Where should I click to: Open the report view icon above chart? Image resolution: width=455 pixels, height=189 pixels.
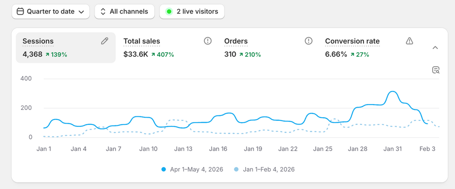pyautogui.click(x=436, y=70)
